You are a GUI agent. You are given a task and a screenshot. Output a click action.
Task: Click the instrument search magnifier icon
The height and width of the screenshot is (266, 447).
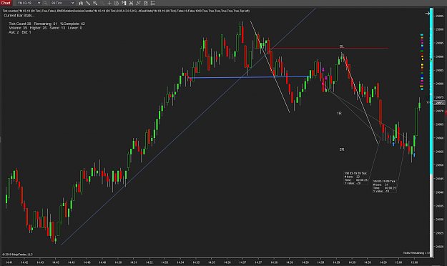pos(45,3)
